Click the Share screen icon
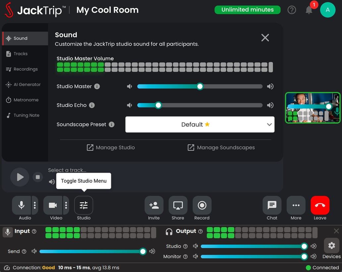 178,205
